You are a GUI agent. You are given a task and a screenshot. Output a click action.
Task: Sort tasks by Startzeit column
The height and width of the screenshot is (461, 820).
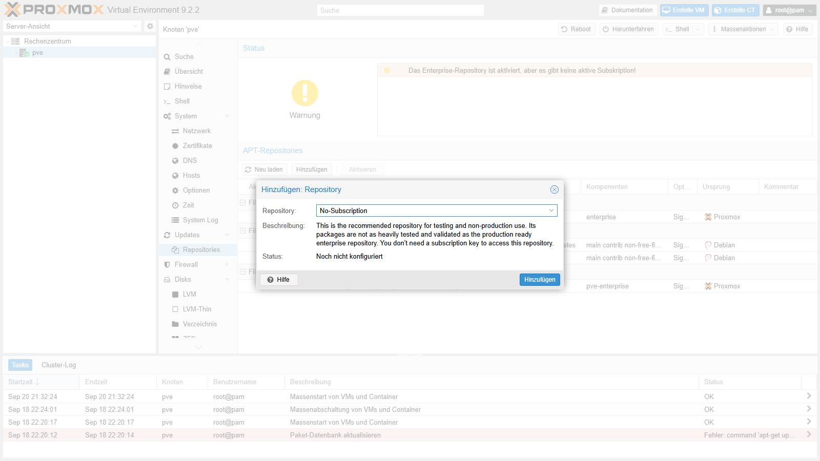tap(41, 382)
